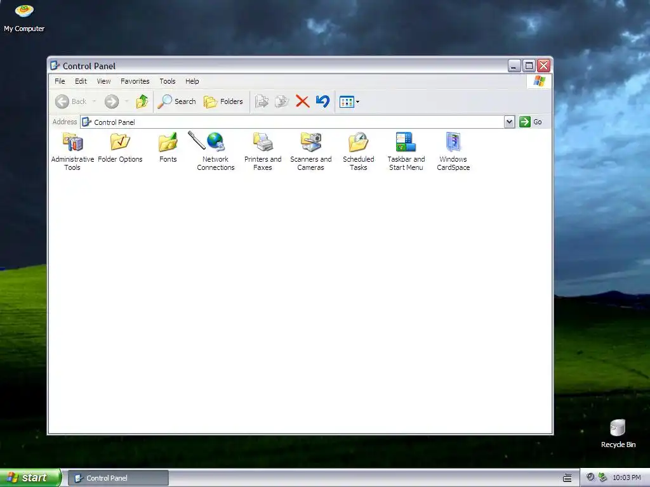Click the first system tray icon

(x=590, y=477)
